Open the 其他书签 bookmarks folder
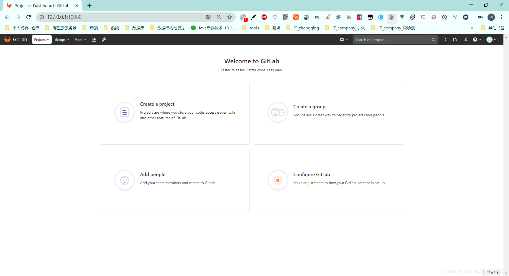509x276 pixels. click(x=493, y=28)
